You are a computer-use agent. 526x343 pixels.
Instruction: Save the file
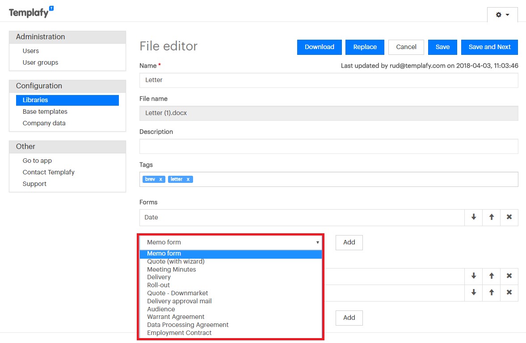[442, 47]
